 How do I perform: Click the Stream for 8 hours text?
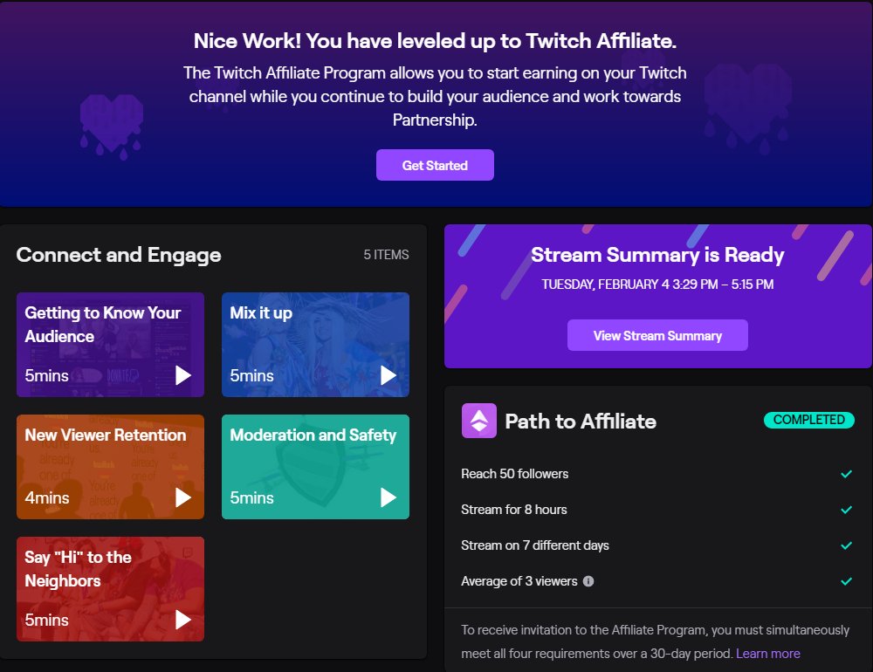click(x=514, y=510)
